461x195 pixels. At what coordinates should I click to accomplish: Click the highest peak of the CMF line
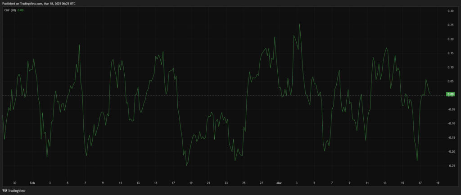tap(299, 24)
